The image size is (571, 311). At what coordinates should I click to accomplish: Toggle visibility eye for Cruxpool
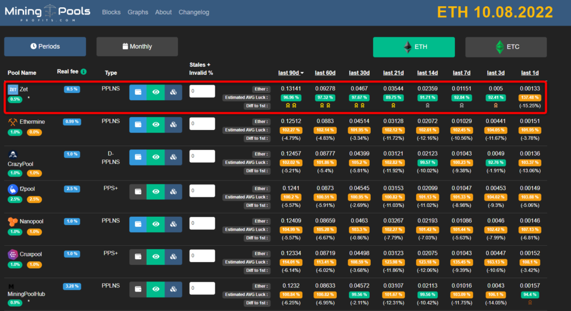[156, 257]
